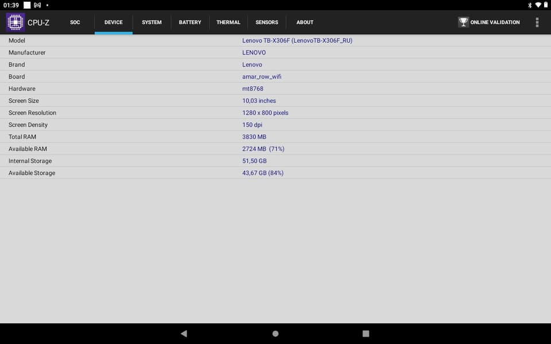Click the Screen Density label
Screen dimensions: 551x344
pyautogui.click(x=28, y=124)
